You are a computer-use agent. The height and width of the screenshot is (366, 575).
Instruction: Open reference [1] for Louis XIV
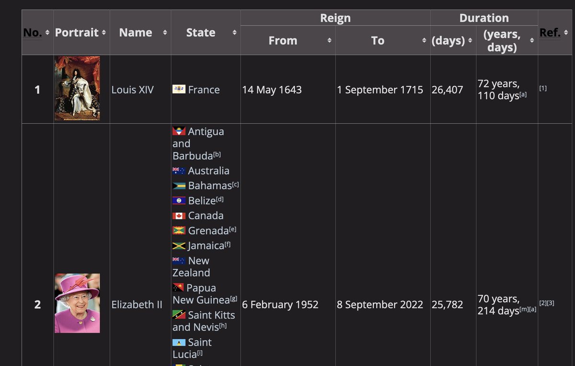(543, 88)
